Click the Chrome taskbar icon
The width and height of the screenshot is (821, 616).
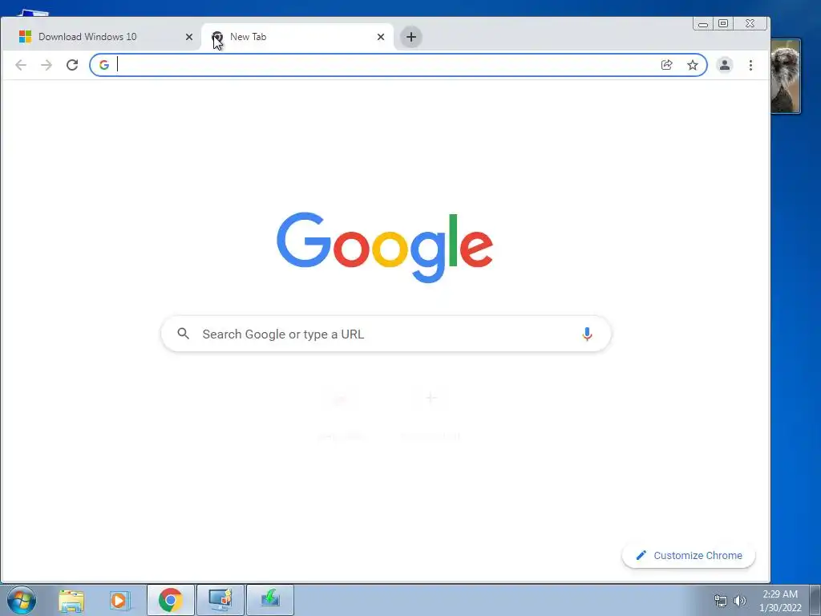171,600
